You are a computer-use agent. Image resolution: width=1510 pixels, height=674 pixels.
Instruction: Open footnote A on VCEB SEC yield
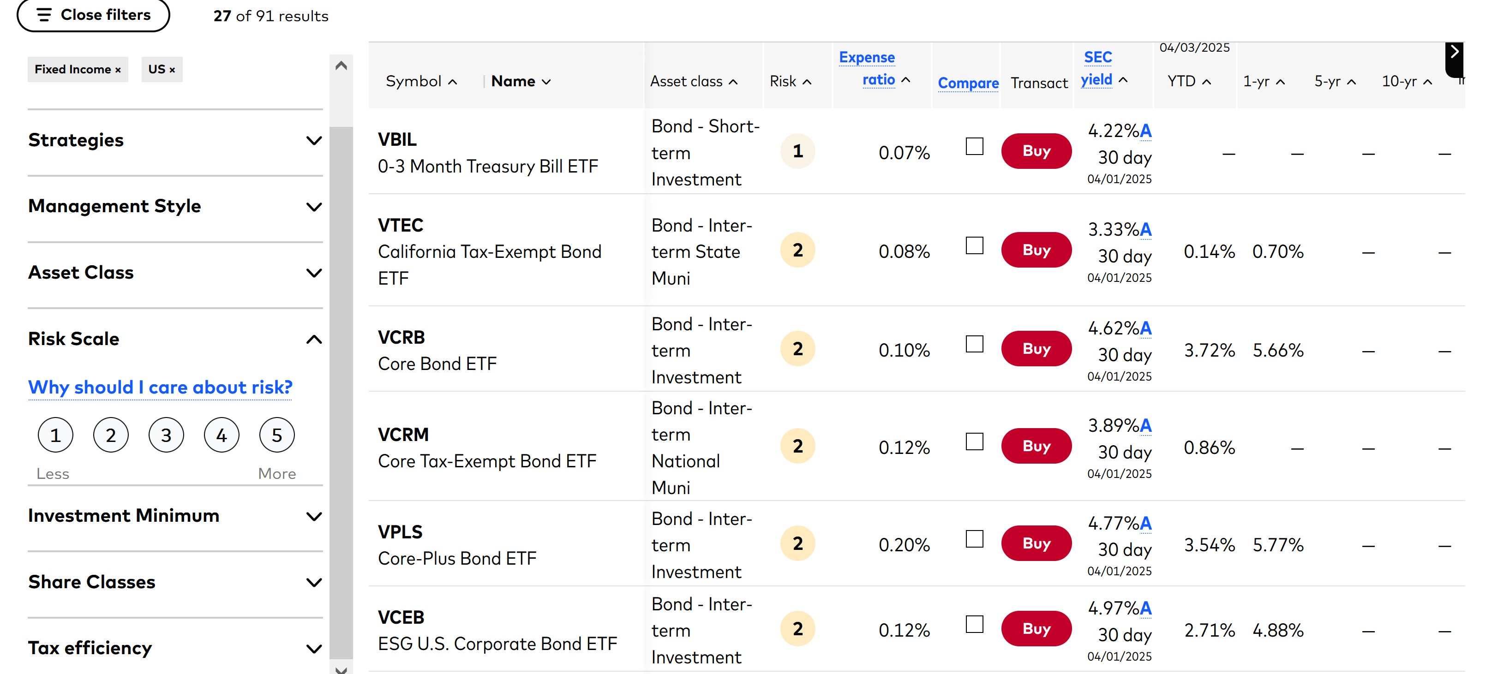[x=1146, y=608]
